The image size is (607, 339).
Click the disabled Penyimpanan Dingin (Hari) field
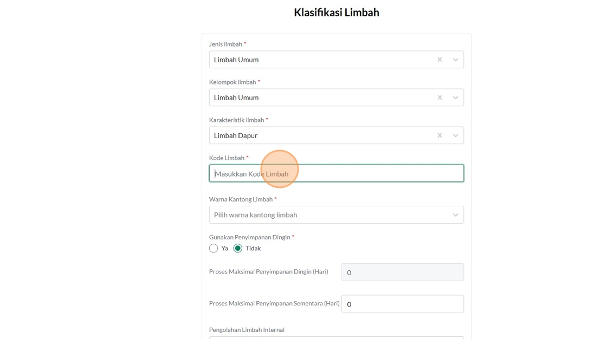click(x=402, y=272)
